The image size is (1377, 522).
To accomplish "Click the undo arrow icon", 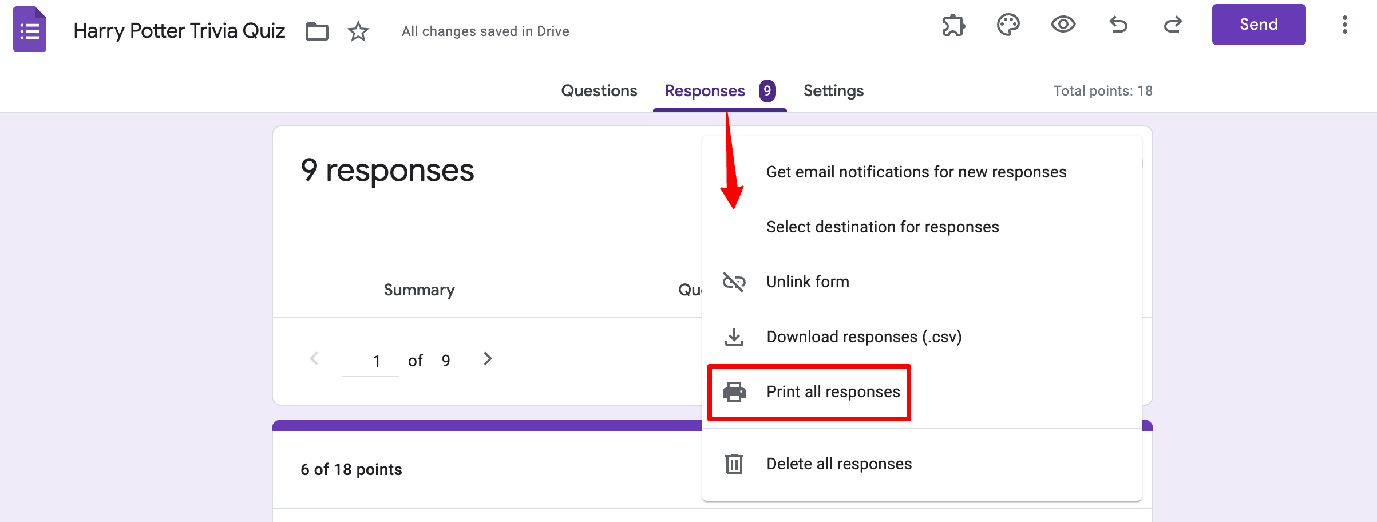I will point(1118,25).
